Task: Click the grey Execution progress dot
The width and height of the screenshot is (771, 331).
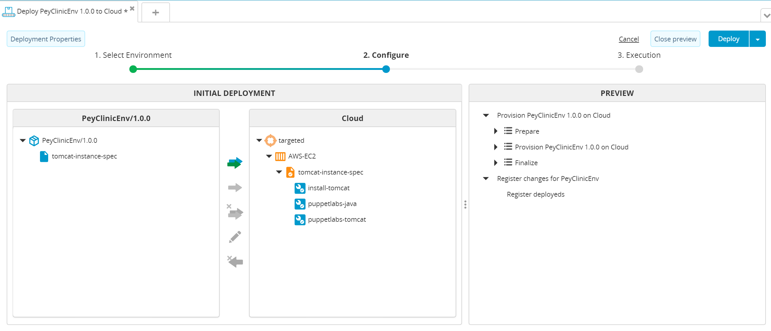Action: pyautogui.click(x=639, y=69)
